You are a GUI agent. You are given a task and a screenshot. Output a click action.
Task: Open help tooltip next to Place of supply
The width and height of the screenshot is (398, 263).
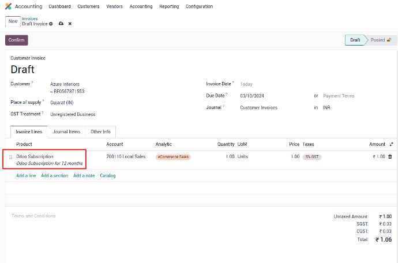(43, 101)
